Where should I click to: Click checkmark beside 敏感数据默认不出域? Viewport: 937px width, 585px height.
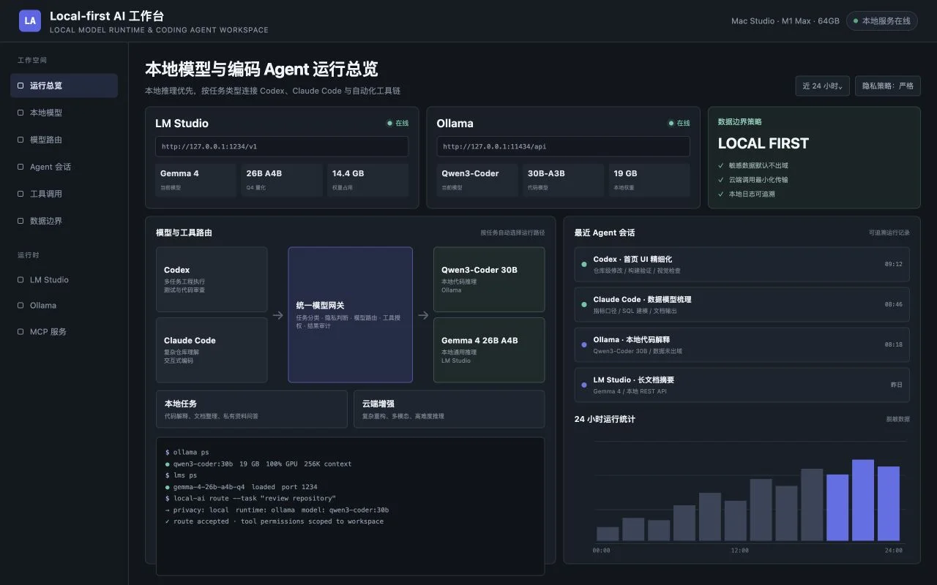click(721, 166)
